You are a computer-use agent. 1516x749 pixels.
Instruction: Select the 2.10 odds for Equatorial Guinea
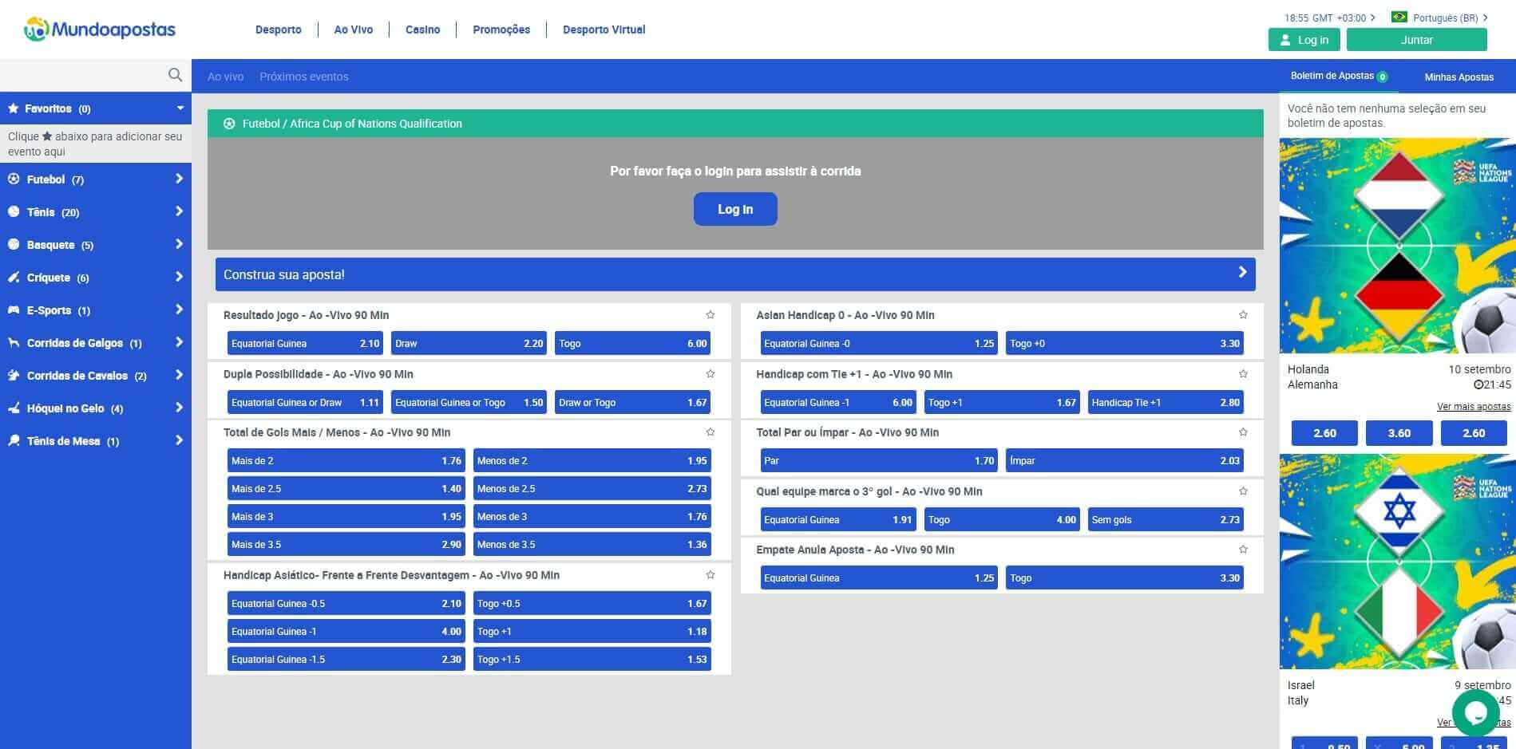(304, 343)
